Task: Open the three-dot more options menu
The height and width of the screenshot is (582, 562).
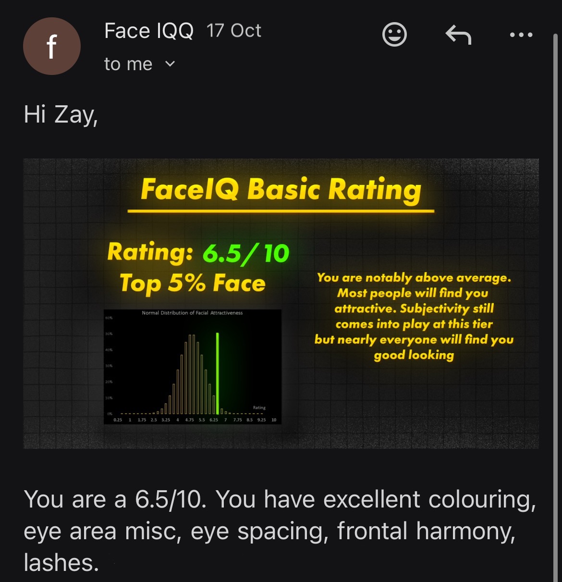Action: (521, 35)
